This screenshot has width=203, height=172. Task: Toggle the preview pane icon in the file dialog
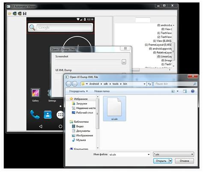[185, 91]
